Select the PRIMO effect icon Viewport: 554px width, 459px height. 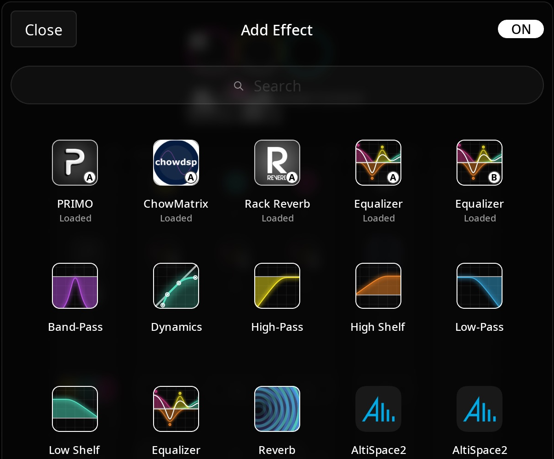pos(74,162)
